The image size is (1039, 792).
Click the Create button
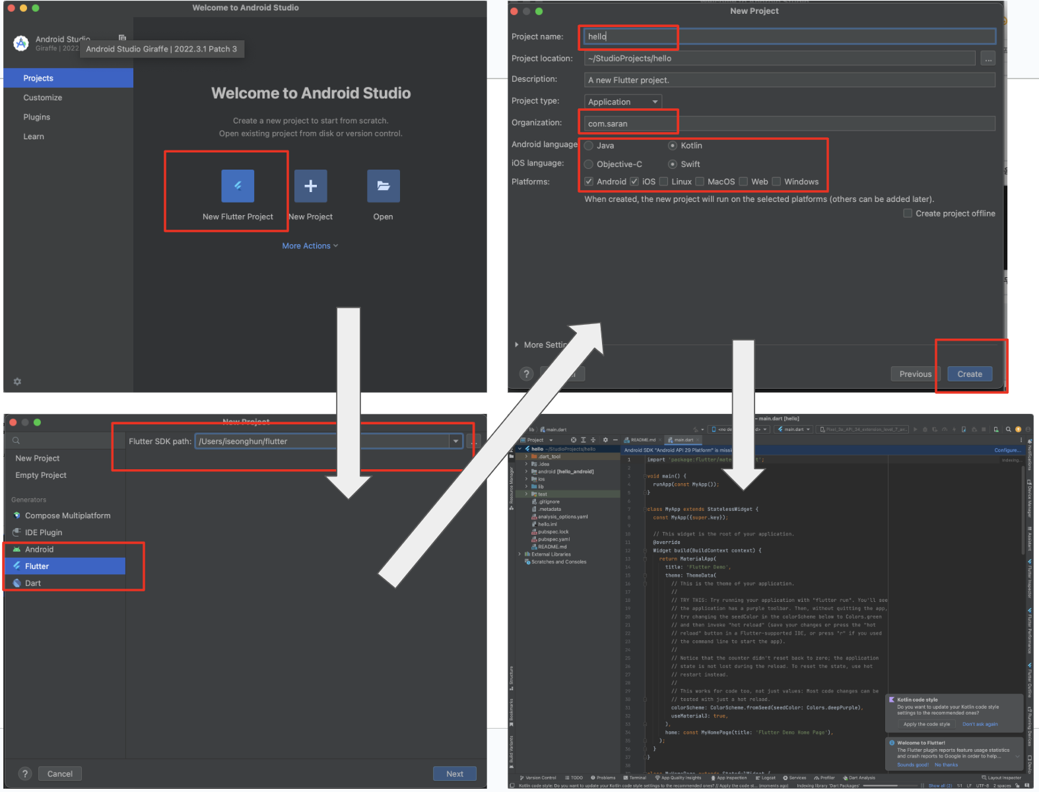[x=970, y=374]
